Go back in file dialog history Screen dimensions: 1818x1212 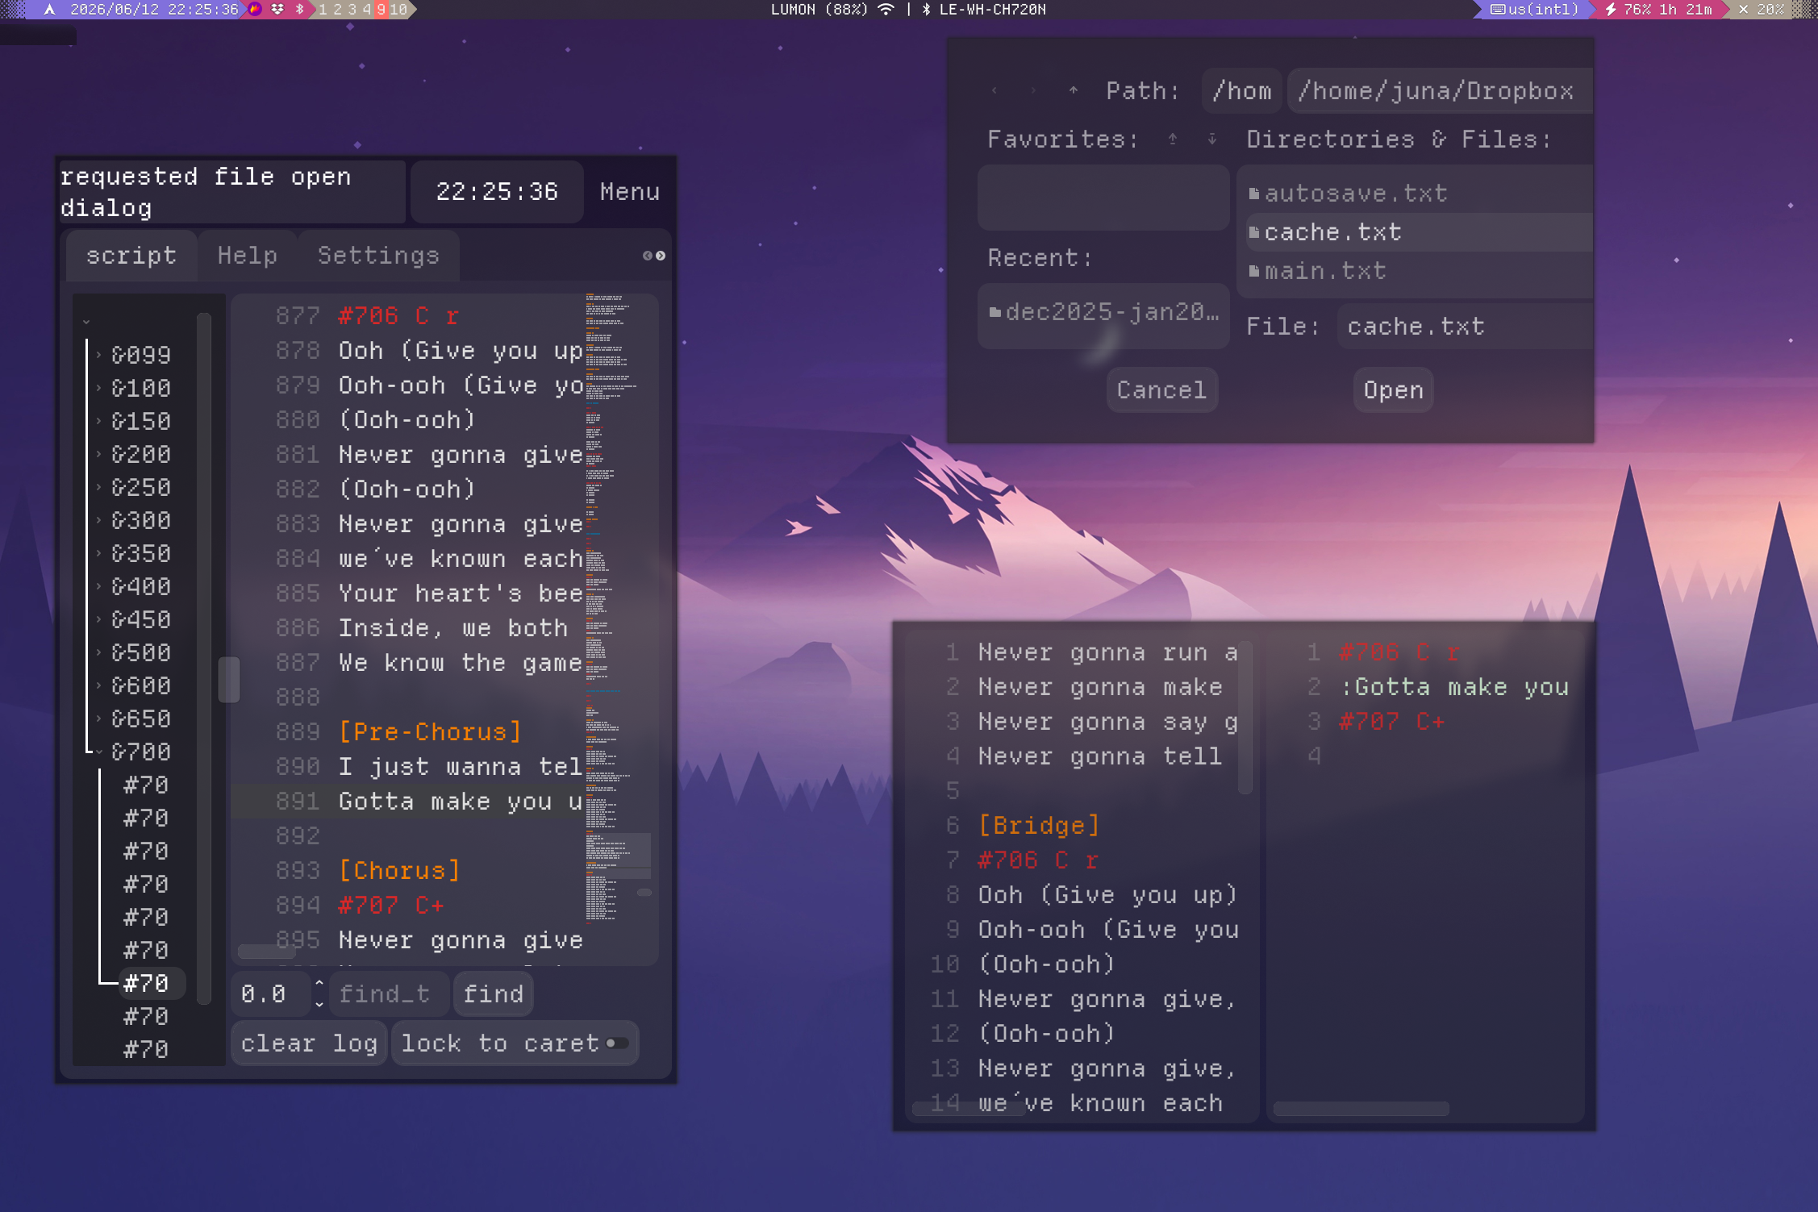[x=994, y=91]
